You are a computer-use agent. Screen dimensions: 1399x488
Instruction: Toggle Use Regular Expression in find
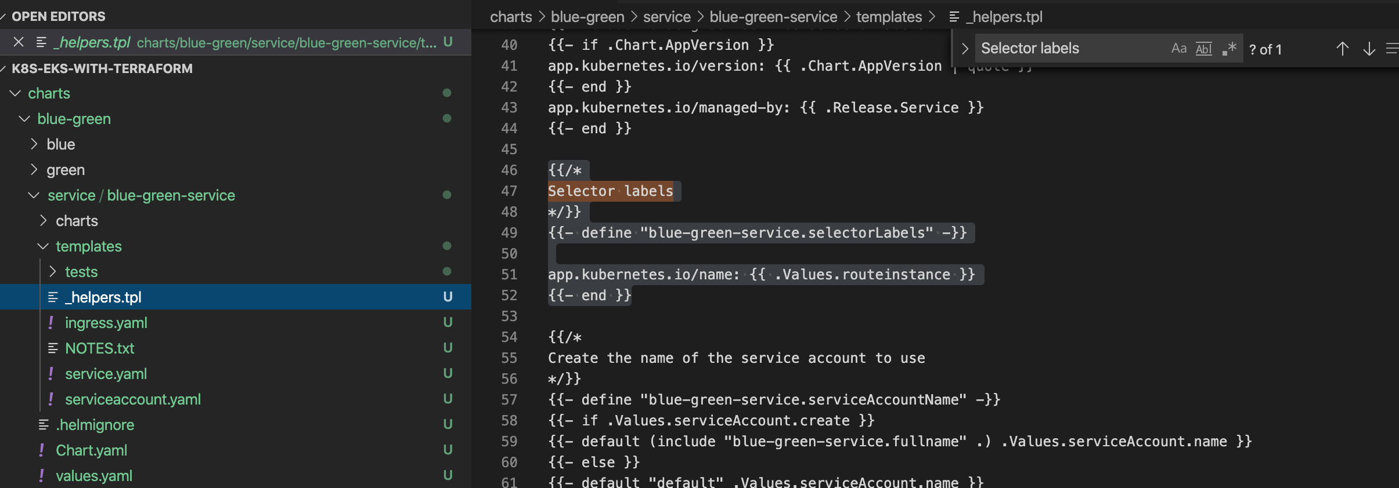pyautogui.click(x=1229, y=49)
